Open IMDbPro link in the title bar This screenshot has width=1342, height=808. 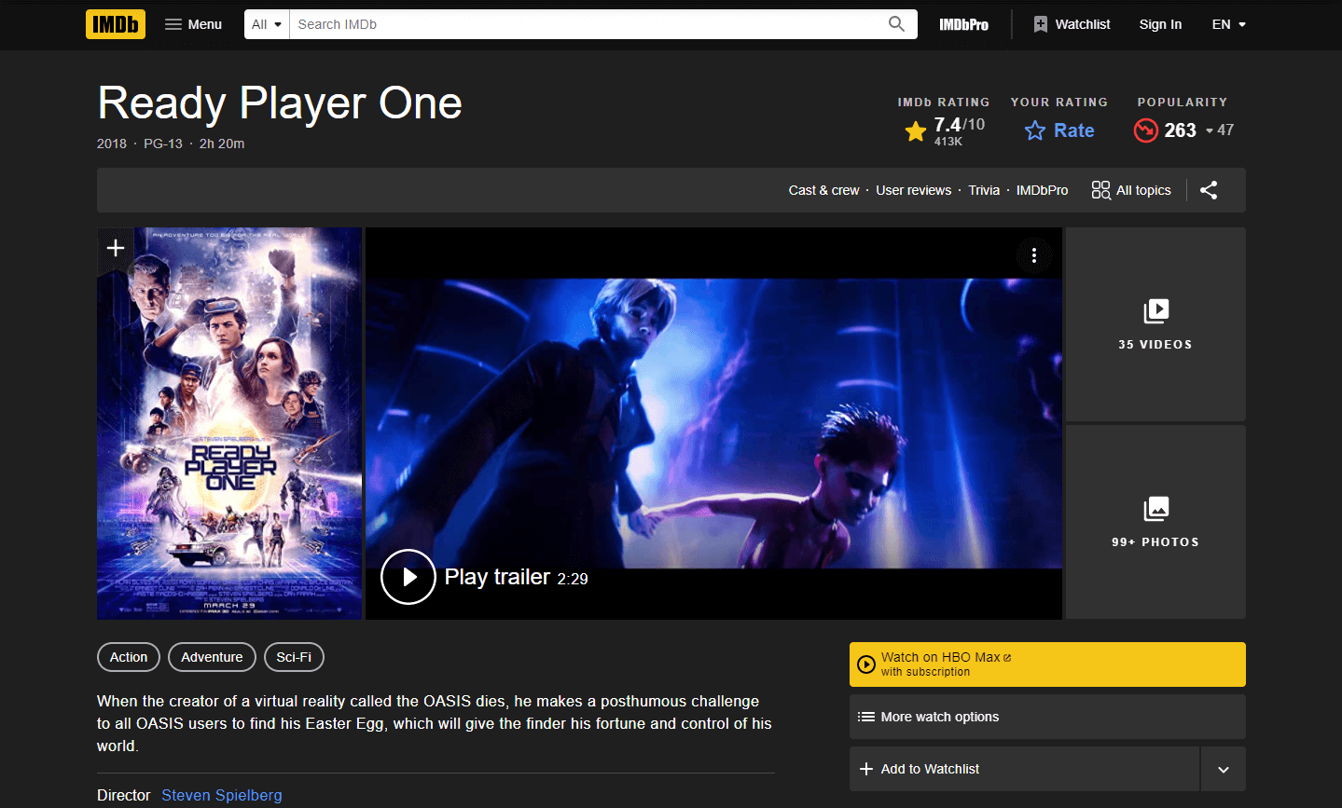tap(1042, 190)
